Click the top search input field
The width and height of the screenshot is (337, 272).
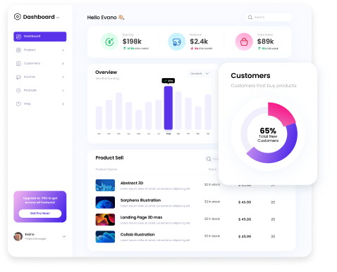coord(269,18)
